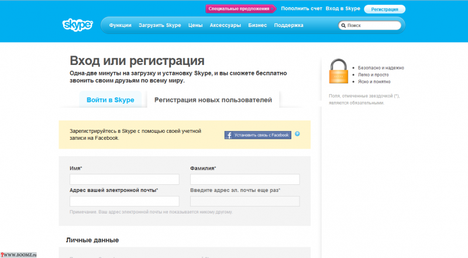Open the Бизнес menu item
468x258 pixels.
coord(257,25)
